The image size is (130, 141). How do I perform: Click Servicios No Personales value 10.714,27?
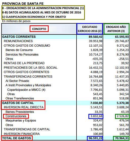point(96,55)
